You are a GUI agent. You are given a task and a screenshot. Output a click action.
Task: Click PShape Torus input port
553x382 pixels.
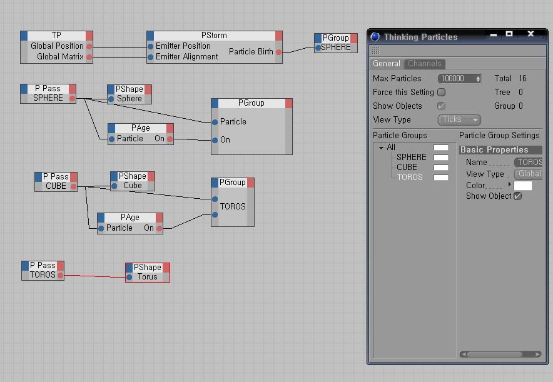(x=129, y=277)
